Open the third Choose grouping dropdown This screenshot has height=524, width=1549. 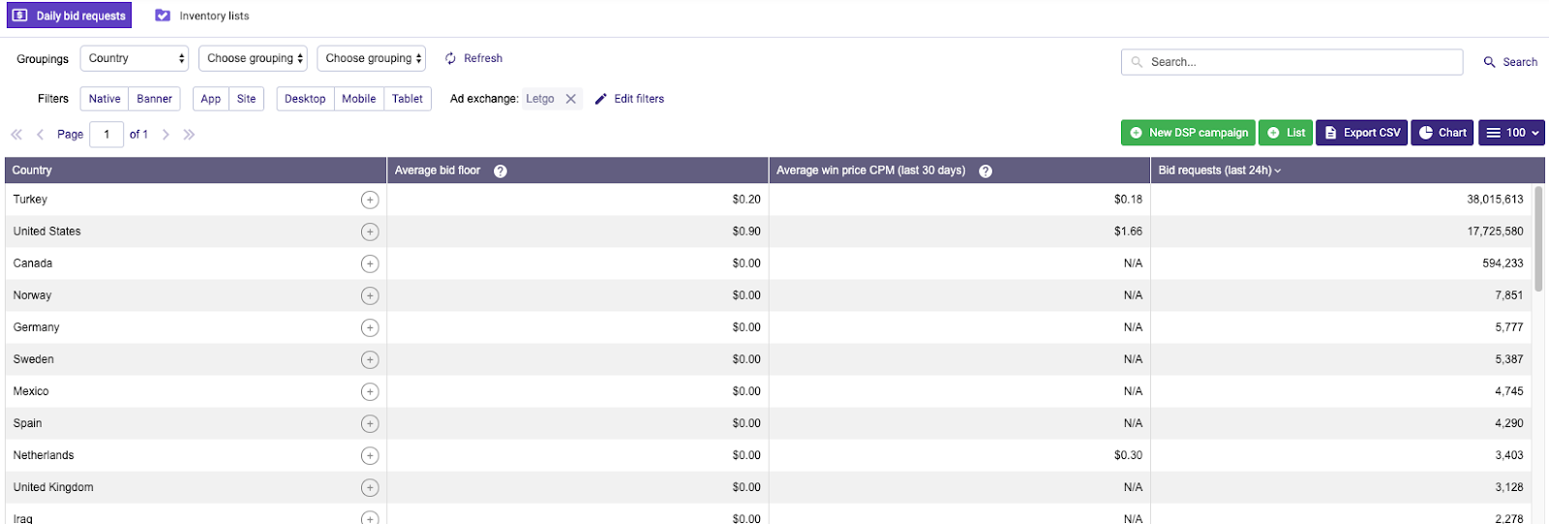[x=372, y=58]
